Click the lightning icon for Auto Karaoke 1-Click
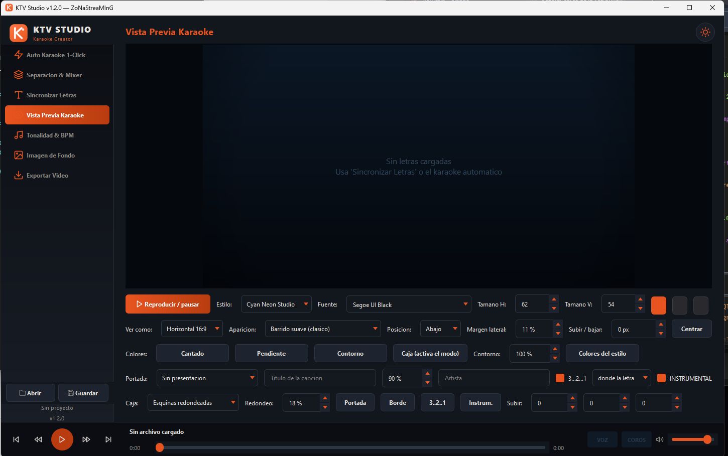Screen dimensions: 728x456 pos(19,55)
